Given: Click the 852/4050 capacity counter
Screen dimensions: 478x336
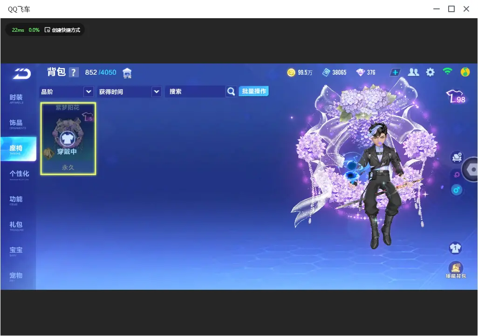Looking at the screenshot, I should 101,72.
